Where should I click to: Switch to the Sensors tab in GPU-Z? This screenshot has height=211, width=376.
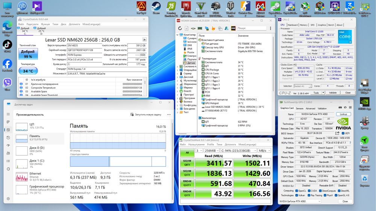[x=299, y=109]
